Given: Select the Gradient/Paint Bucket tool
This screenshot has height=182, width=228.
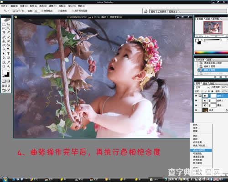Looking at the screenshot, I should click(x=8, y=45).
